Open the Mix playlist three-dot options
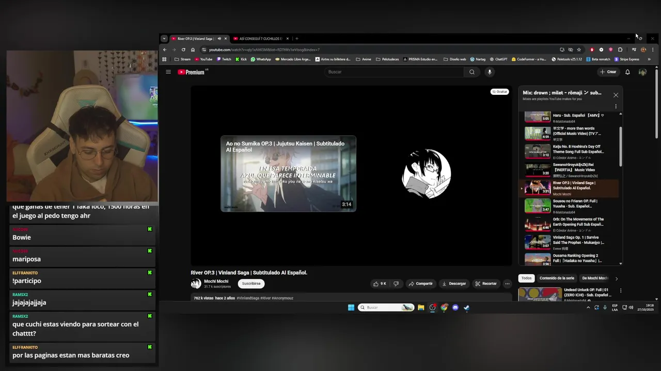Image resolution: width=661 pixels, height=371 pixels. point(616,107)
